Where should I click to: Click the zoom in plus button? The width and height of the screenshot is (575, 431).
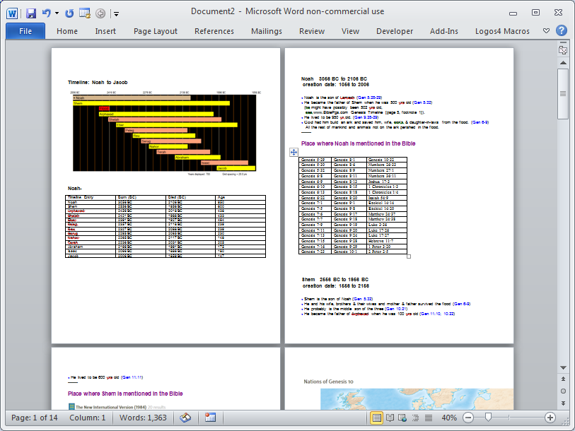(550, 418)
